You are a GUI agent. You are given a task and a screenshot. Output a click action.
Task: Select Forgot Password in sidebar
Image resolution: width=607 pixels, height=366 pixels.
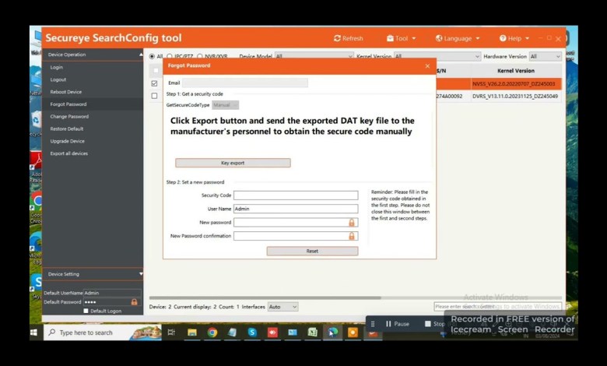click(68, 104)
